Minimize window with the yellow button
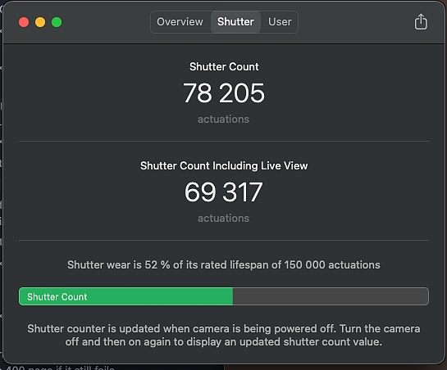The height and width of the screenshot is (370, 447). click(x=40, y=22)
